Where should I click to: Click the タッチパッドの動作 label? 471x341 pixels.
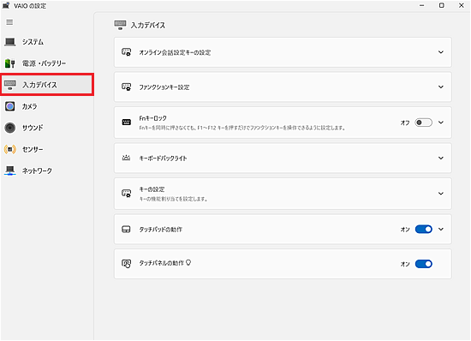160,230
